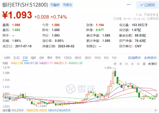Click the 最高 value 1.098
159x113 pixels.
pyautogui.click(x=16, y=25)
